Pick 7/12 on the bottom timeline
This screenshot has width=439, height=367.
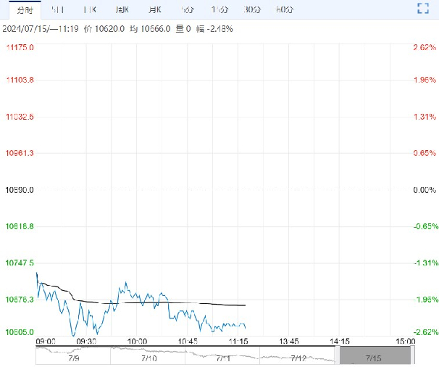coord(298,358)
